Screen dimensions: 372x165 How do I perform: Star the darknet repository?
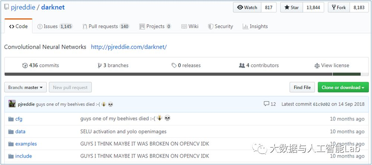[x=292, y=7]
